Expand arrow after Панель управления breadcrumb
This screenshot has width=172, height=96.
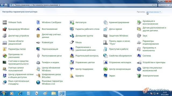(x=31, y=5)
